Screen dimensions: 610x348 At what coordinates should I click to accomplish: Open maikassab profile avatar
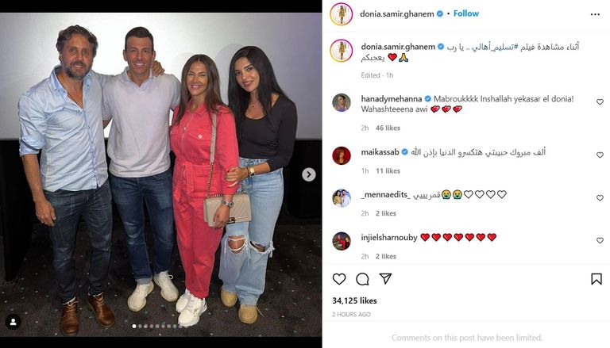[x=342, y=155]
